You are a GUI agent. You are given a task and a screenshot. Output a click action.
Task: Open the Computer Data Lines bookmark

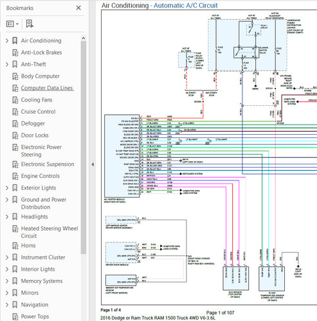click(47, 88)
